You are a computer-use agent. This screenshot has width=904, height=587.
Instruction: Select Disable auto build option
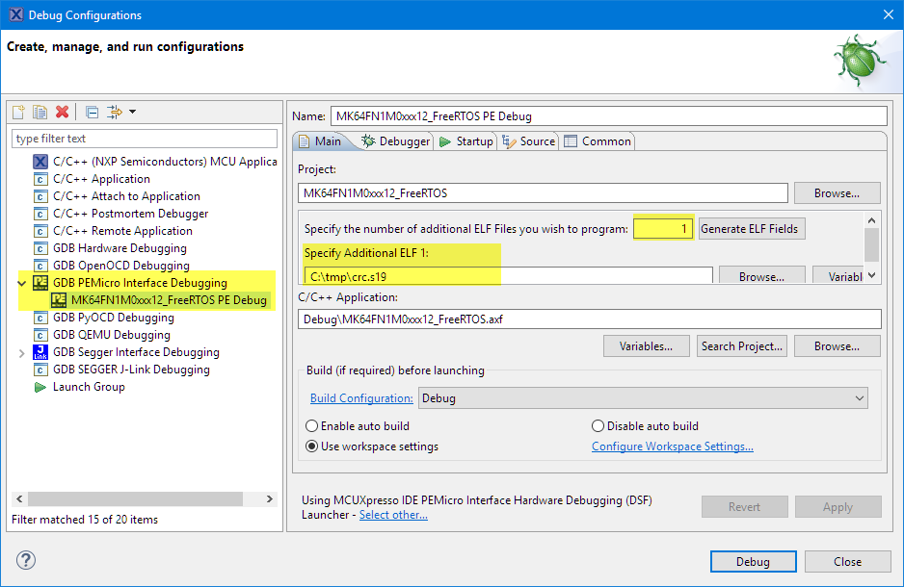coord(598,426)
